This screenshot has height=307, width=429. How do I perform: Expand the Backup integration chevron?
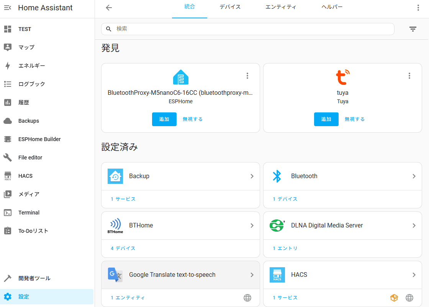[x=252, y=176]
